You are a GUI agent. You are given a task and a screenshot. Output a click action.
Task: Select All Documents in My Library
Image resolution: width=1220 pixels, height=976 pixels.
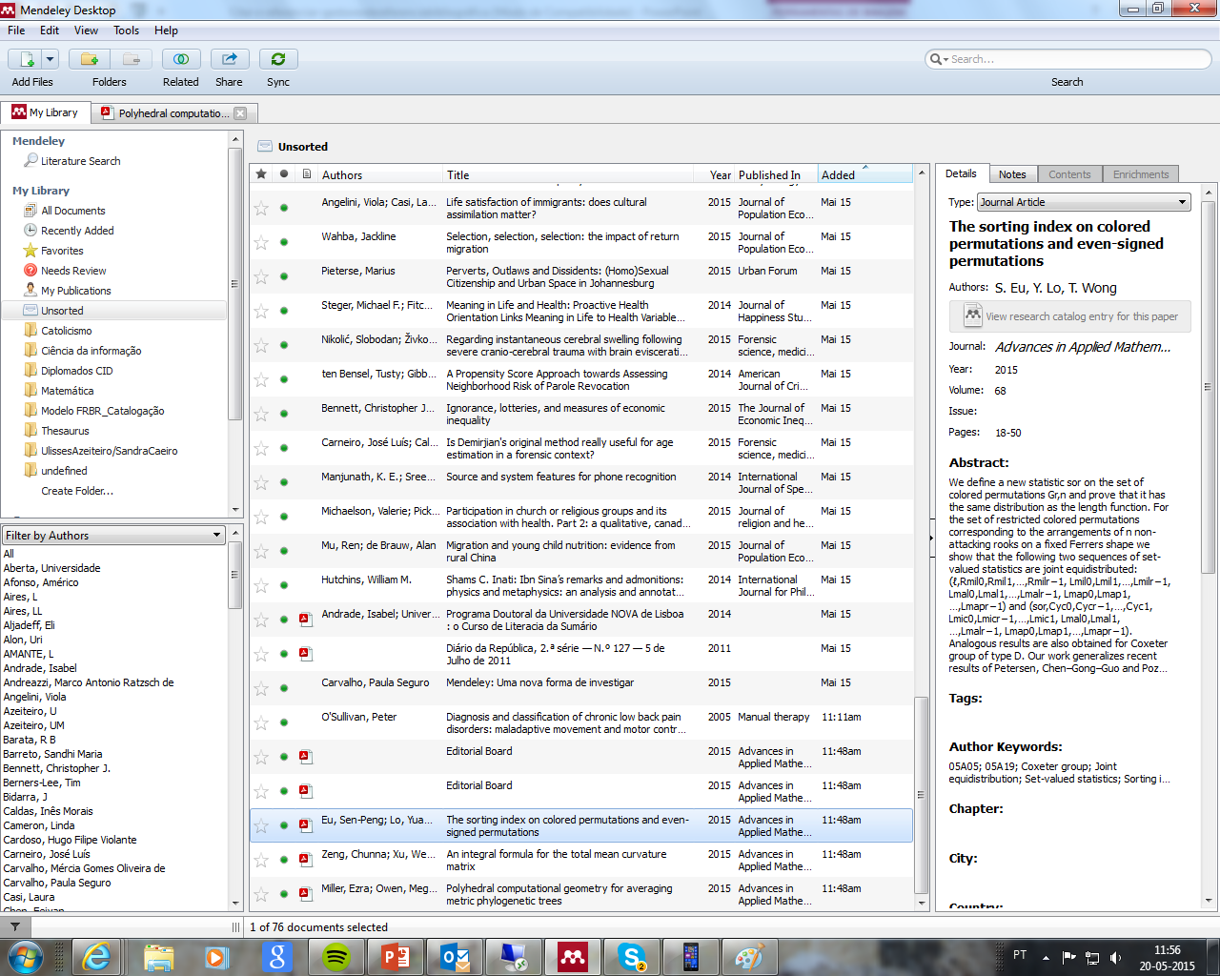pos(72,211)
